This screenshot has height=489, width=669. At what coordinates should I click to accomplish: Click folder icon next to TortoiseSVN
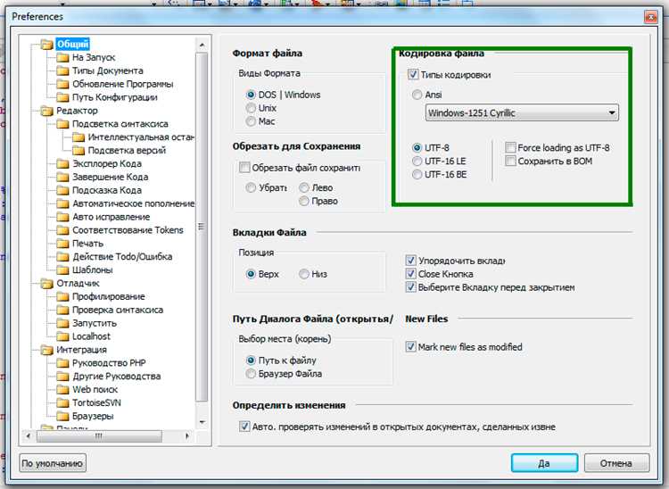[62, 402]
